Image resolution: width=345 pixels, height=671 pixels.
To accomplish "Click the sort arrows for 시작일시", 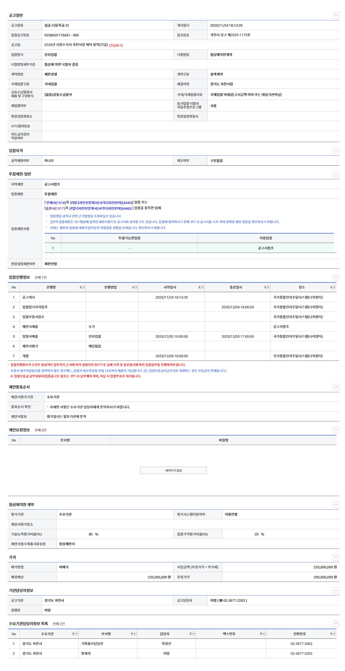I will 199,287.
